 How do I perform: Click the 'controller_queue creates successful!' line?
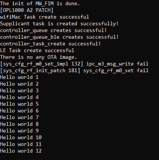pyautogui.click(x=53, y=30)
